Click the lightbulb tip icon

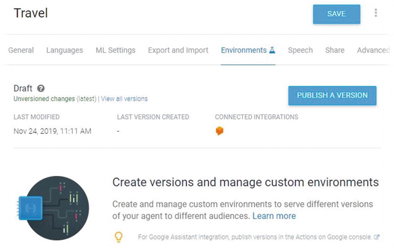[119, 237]
